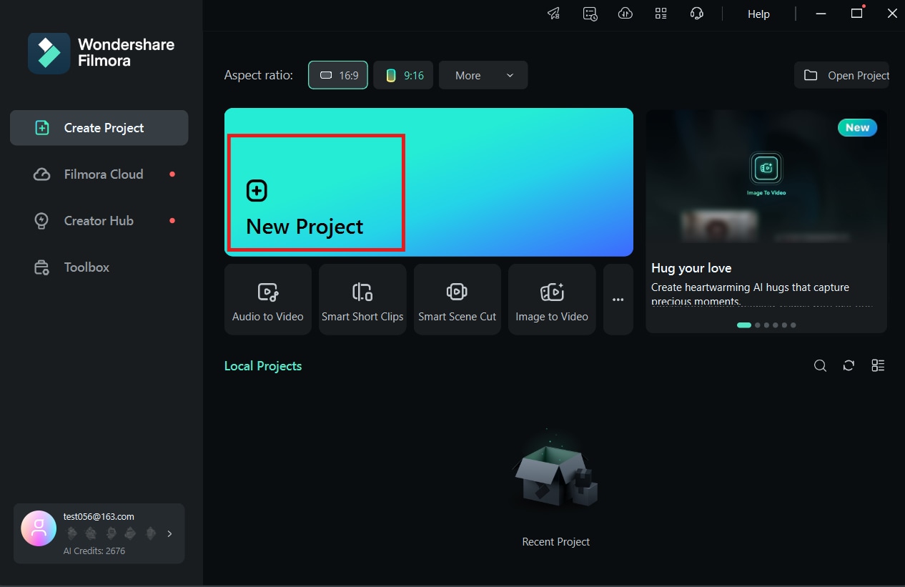The width and height of the screenshot is (905, 587).
Task: Choose 9:16 aspect ratio
Action: (x=403, y=75)
